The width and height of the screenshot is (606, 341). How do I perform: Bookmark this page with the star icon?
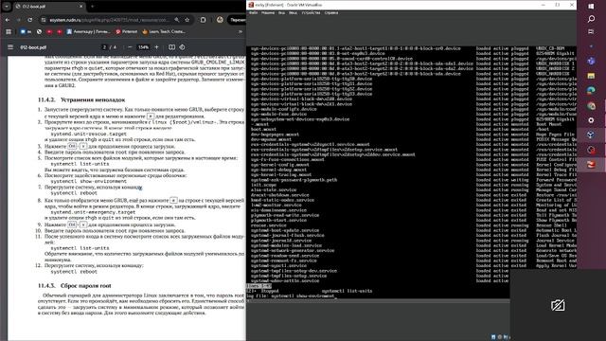pos(187,20)
